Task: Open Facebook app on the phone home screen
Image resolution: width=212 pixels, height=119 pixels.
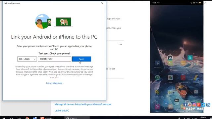Action: coord(157,63)
